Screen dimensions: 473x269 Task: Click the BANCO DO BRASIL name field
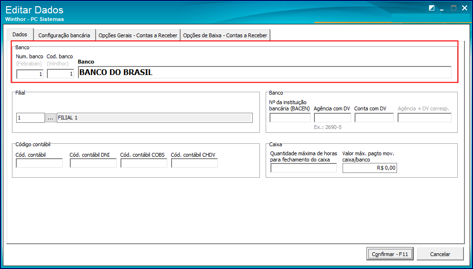tap(265, 72)
